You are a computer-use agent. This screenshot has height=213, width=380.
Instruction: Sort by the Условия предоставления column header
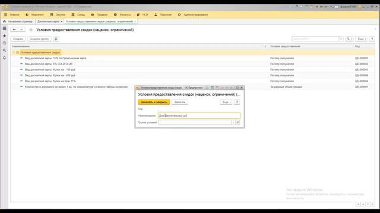285,46
